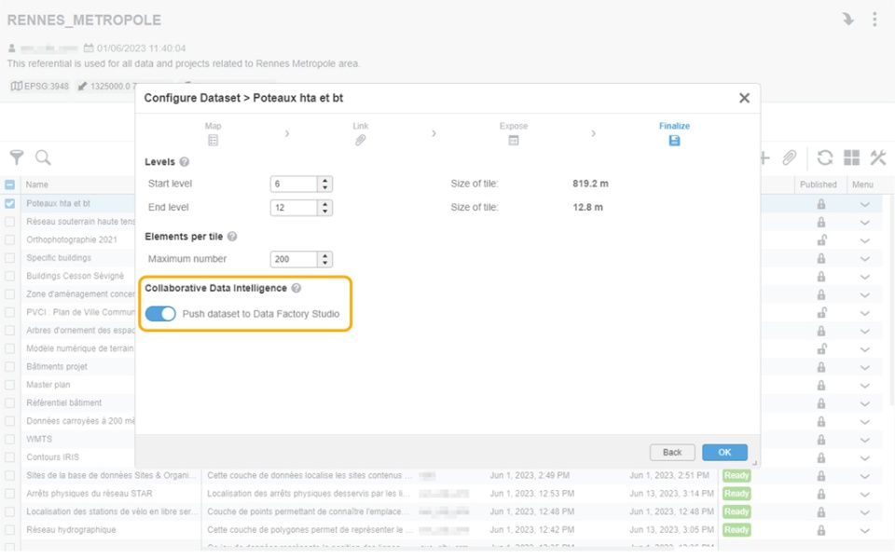Select the Arrêts physiques du réseau STAR row name
895x559 pixels.
pyautogui.click(x=89, y=494)
